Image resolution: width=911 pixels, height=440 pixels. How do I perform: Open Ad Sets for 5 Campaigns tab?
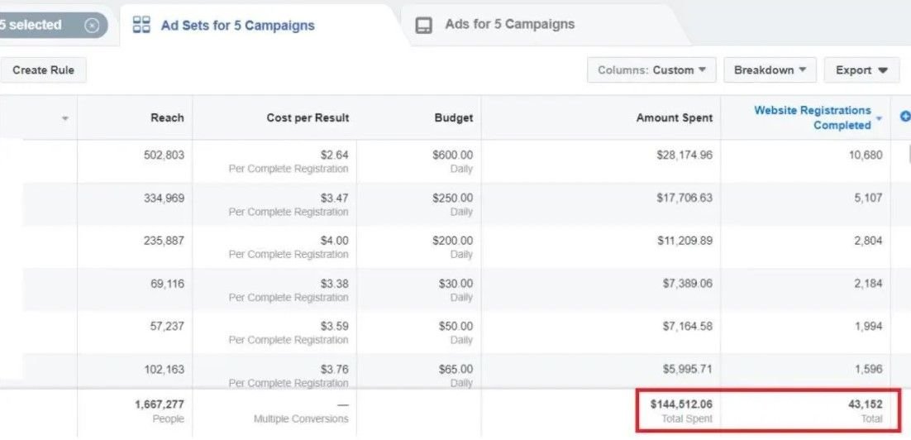(237, 26)
